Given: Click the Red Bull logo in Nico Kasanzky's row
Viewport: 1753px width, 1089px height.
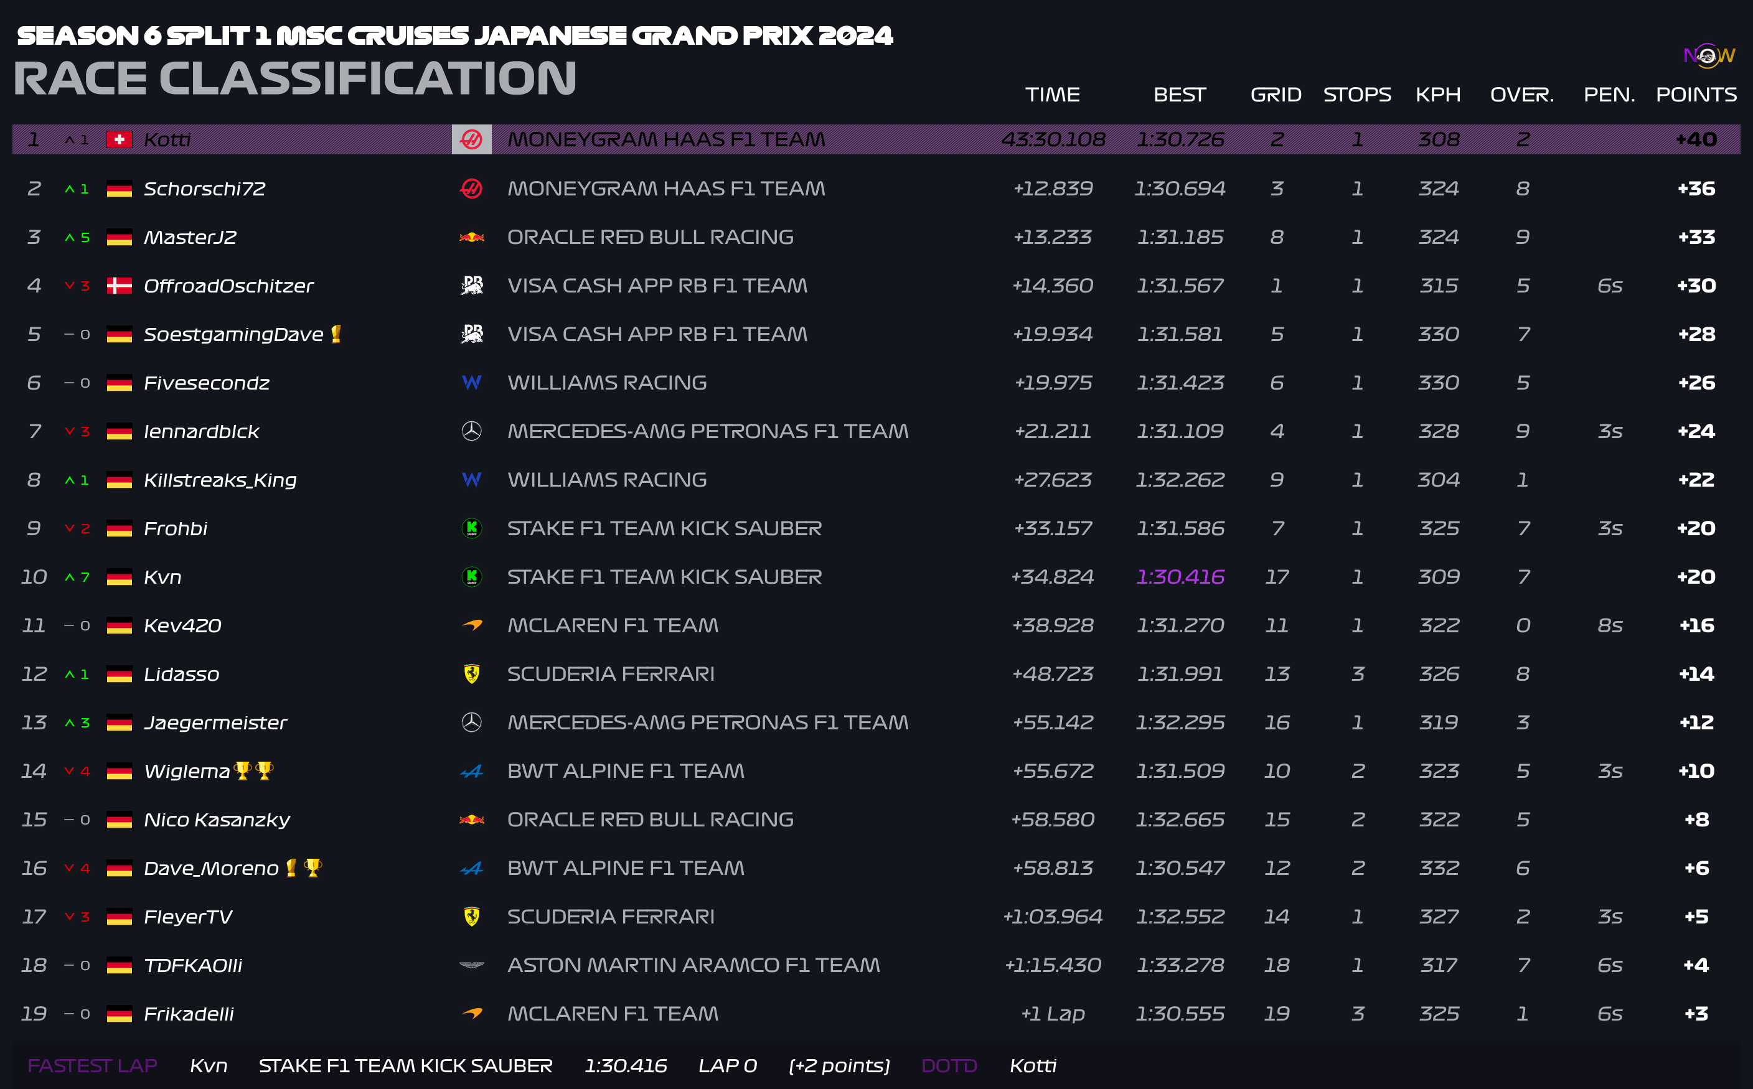Looking at the screenshot, I should tap(471, 820).
